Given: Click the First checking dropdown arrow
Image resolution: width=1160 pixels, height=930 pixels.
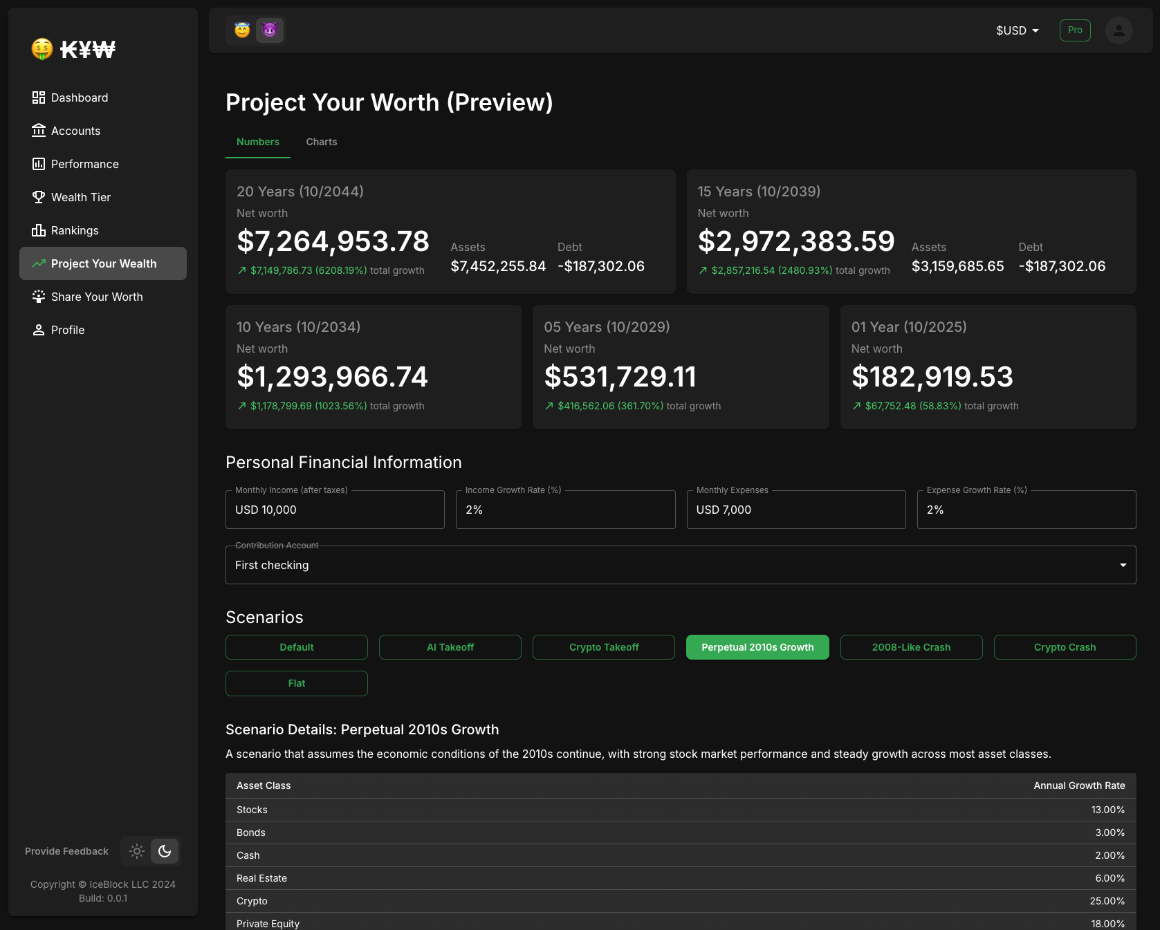Looking at the screenshot, I should (1123, 565).
